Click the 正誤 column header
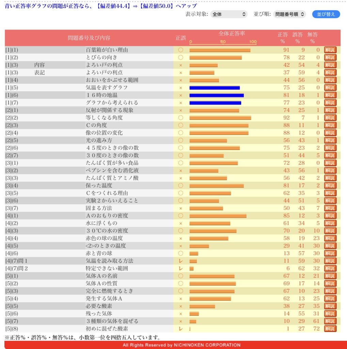The height and width of the screenshot is (349, 347). (180, 38)
